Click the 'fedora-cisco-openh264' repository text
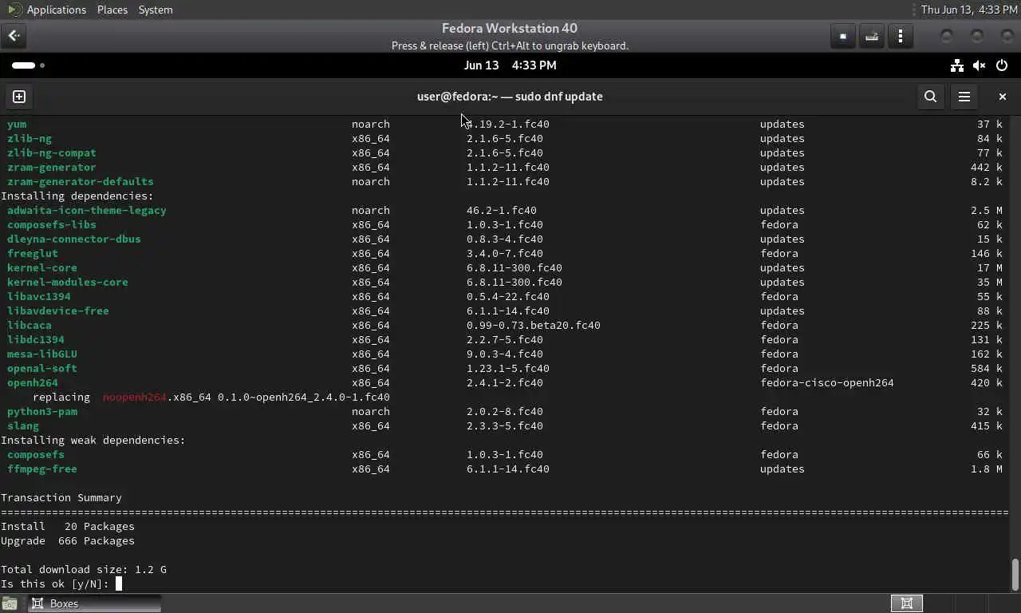 click(827, 382)
